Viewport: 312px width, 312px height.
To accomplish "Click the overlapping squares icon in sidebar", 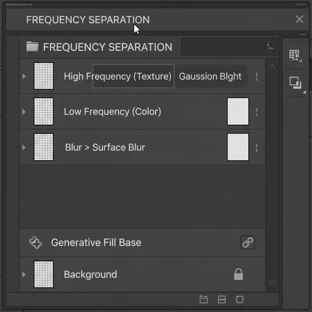I will tap(295, 83).
